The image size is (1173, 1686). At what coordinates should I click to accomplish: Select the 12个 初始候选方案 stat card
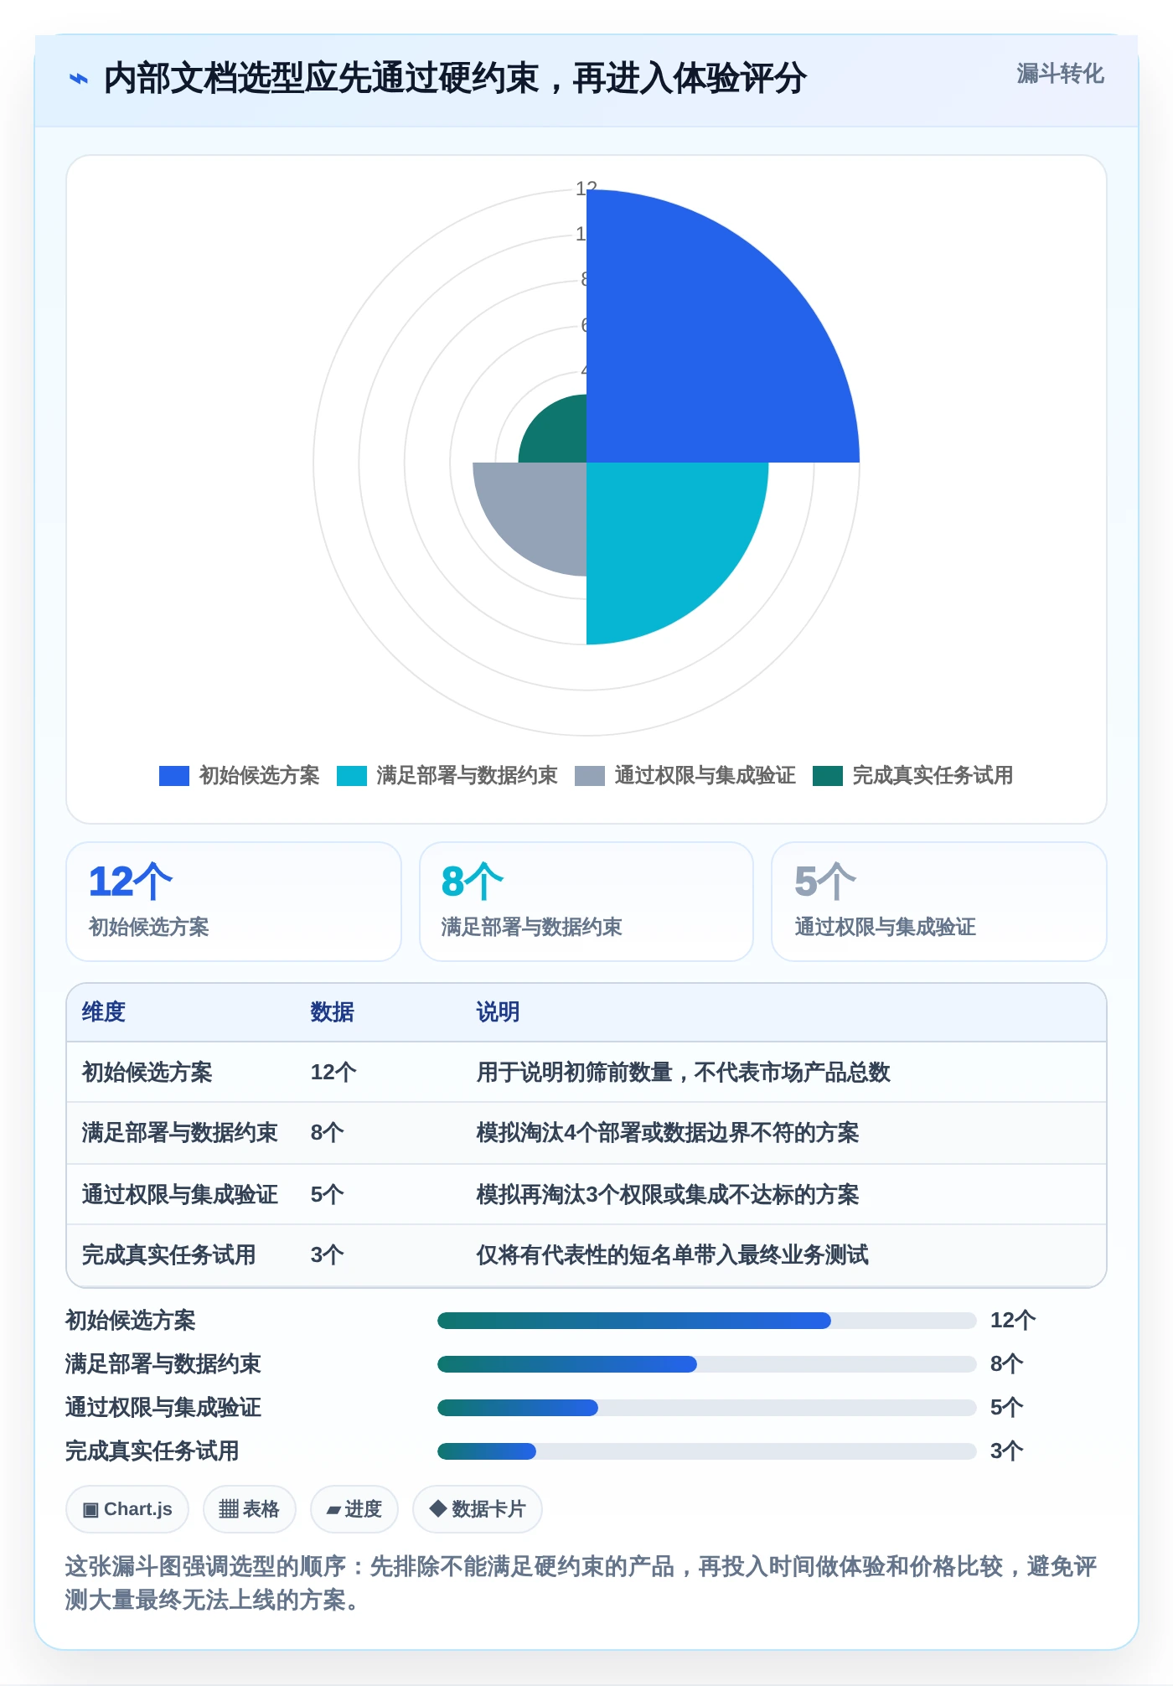click(x=234, y=902)
